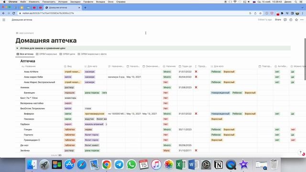Click the Share button in Notion top bar
306x172 pixels.
click(x=278, y=20)
